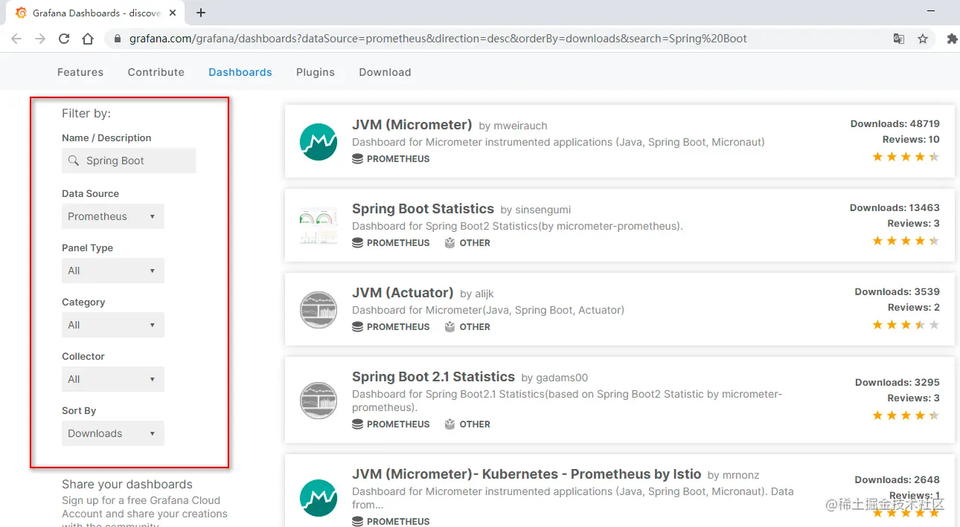The image size is (960, 527).
Task: Click Prometheus database icon under Spring Boot Statistics
Action: (x=357, y=242)
